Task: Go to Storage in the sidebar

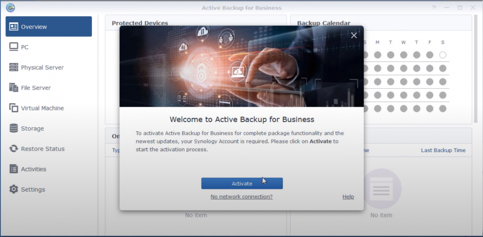Action: (33, 128)
